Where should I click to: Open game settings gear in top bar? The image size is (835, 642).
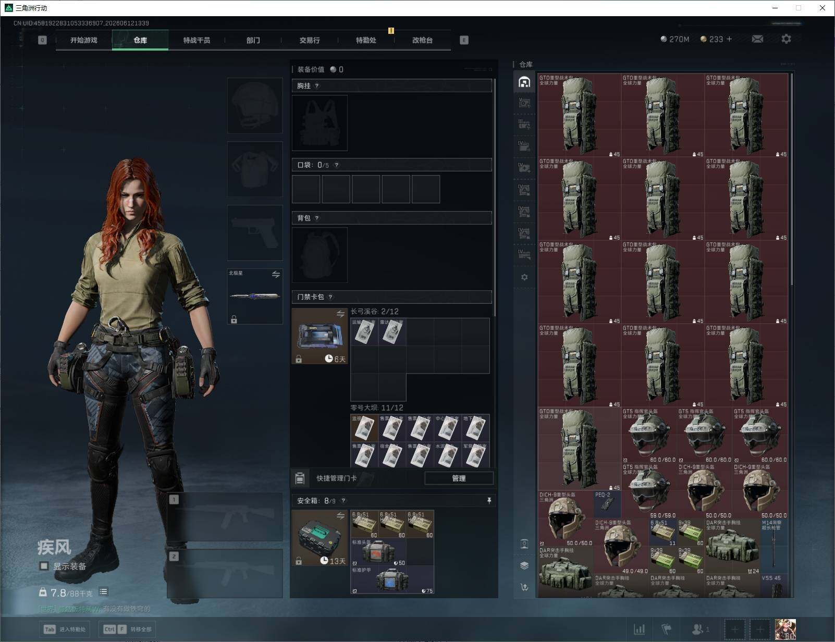point(786,39)
